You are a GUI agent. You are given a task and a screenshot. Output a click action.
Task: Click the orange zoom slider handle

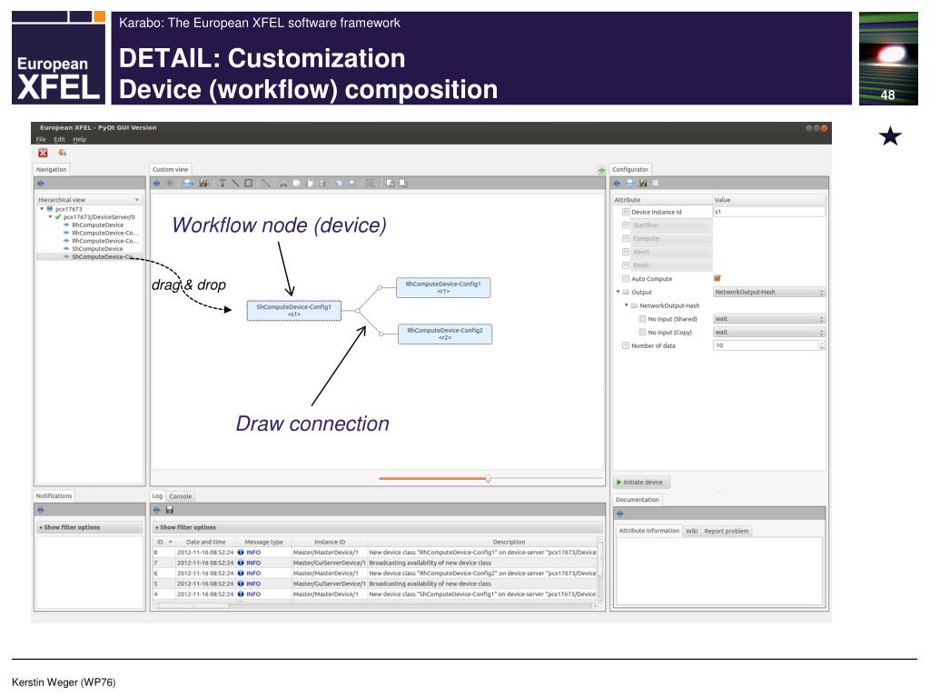pos(488,478)
